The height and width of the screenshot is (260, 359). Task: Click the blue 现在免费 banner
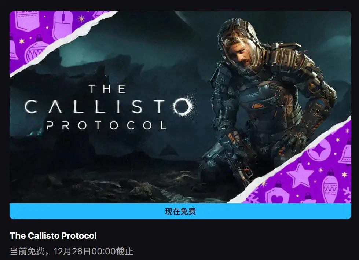(180, 211)
